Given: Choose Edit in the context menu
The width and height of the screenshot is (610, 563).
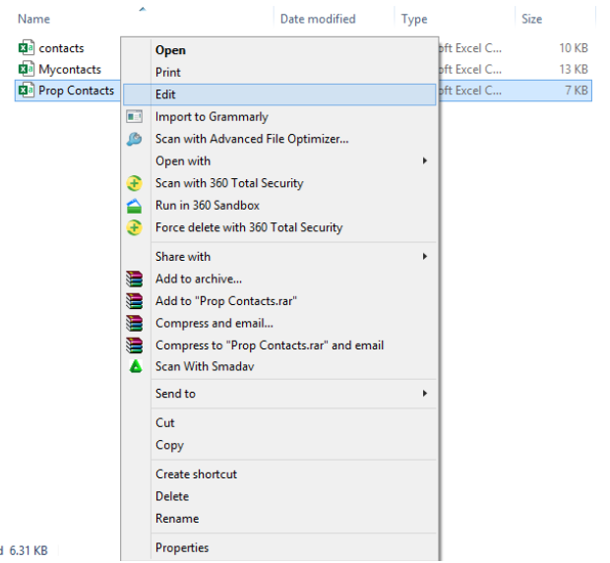Looking at the screenshot, I should click(x=279, y=94).
